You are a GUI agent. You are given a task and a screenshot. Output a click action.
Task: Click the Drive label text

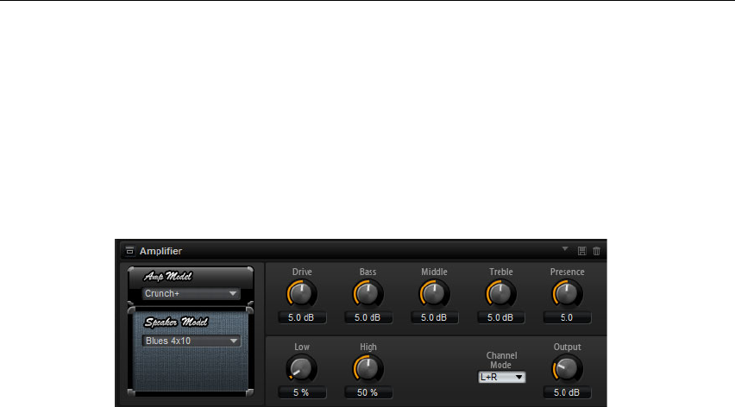(x=302, y=272)
